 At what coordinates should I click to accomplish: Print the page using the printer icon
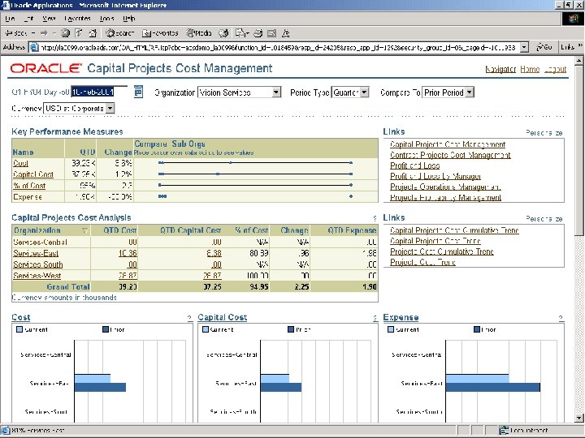point(258,33)
